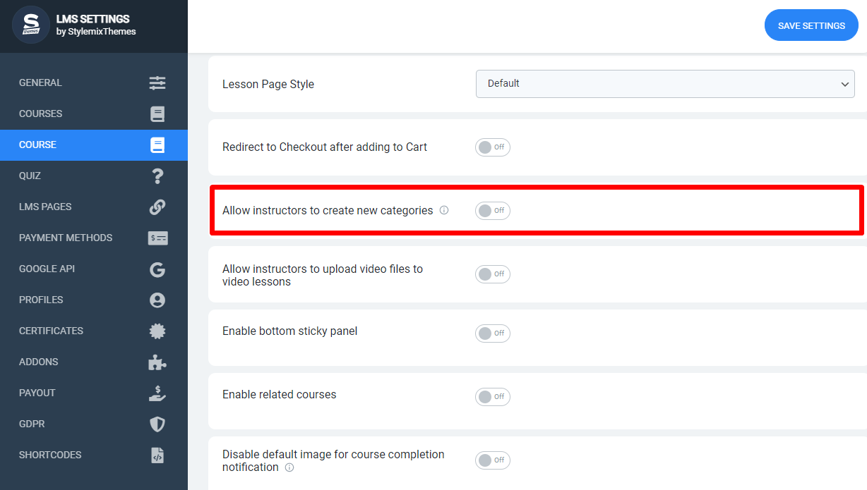This screenshot has height=490, width=867.
Task: Click the Google API G icon
Action: (x=157, y=269)
